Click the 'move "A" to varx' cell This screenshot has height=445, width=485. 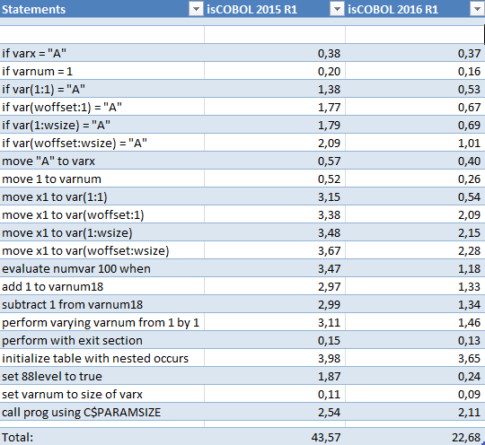102,161
